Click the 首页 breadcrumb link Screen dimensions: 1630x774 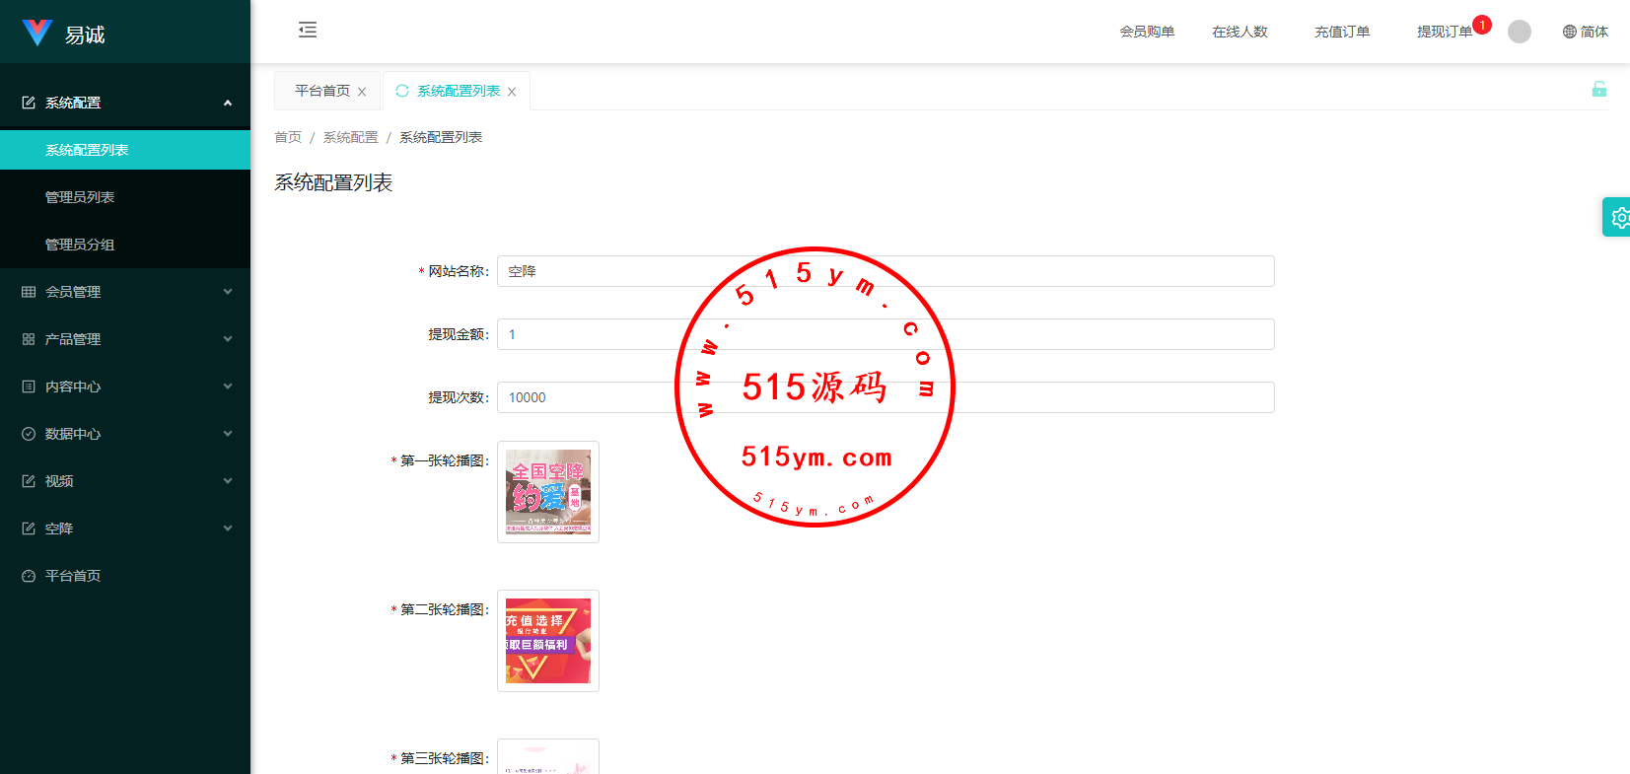click(288, 137)
